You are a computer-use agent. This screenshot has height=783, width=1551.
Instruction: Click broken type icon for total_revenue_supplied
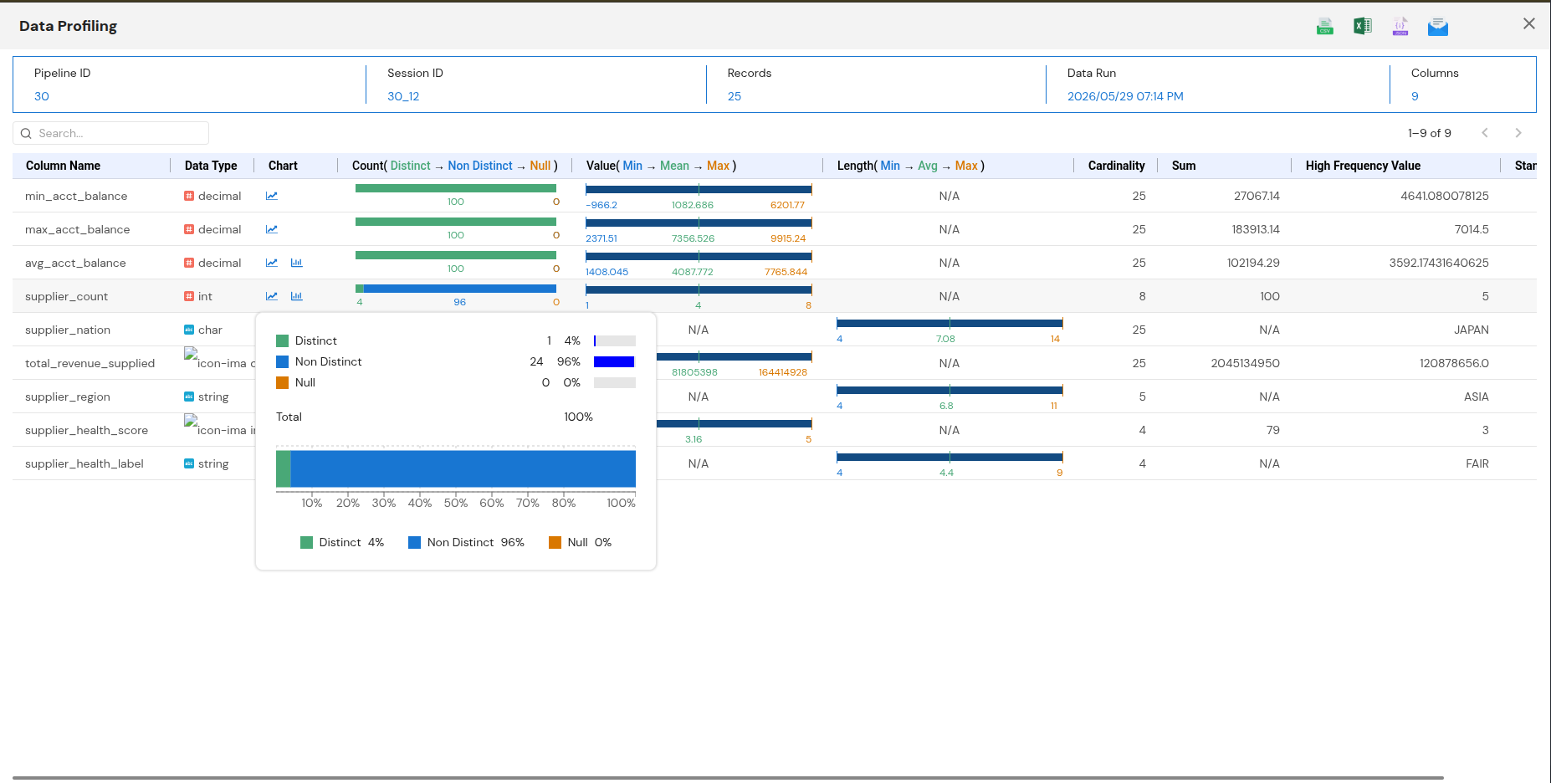(x=191, y=354)
